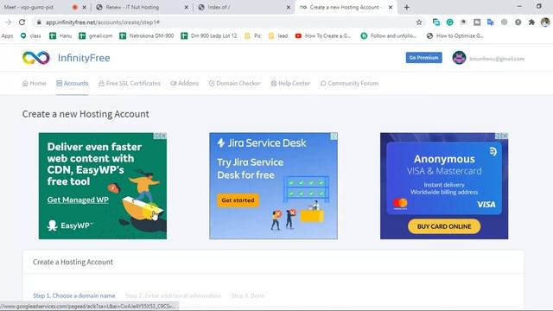Open Help Center menu item
The height and width of the screenshot is (311, 553).
click(290, 83)
